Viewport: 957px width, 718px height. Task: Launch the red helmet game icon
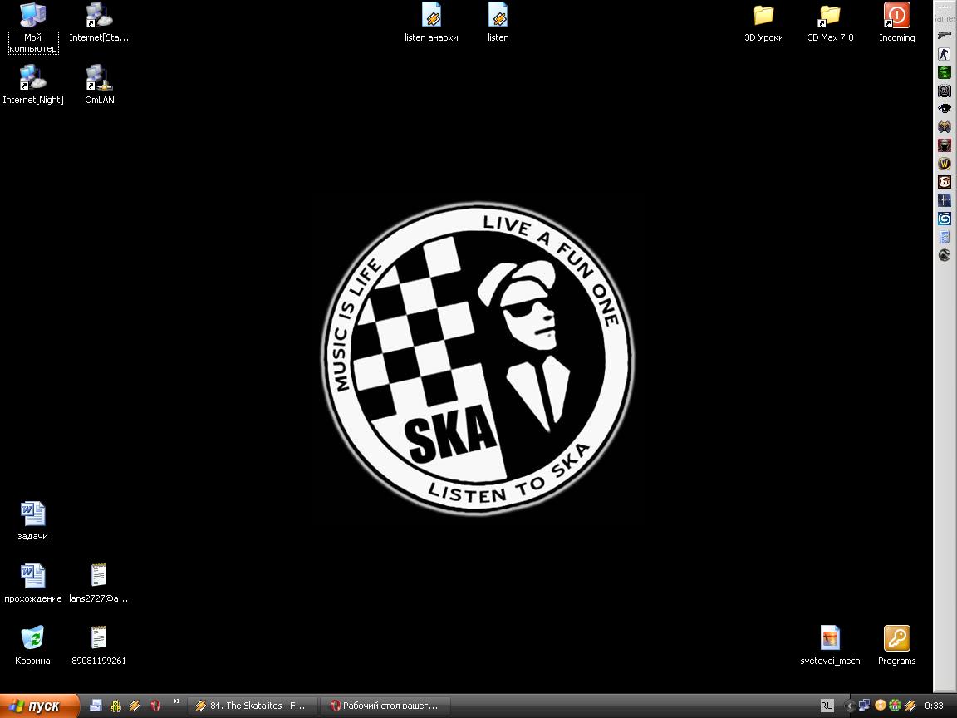click(x=945, y=145)
